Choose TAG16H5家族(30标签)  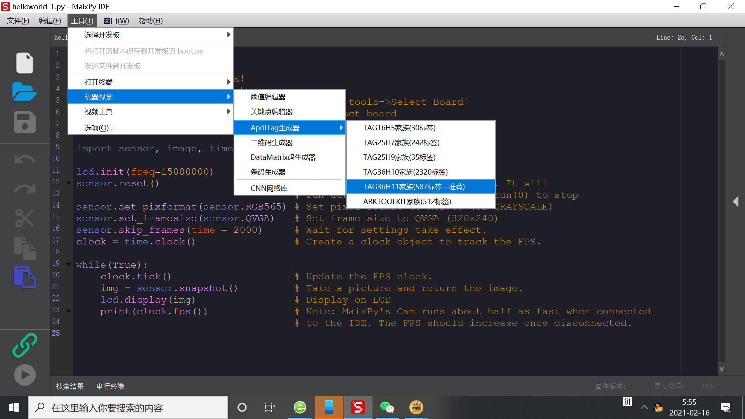421,128
